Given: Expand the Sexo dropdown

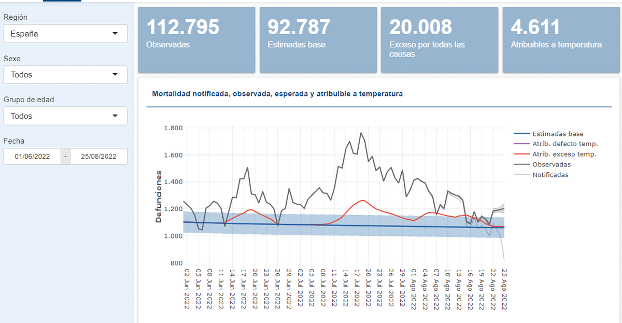Looking at the screenshot, I should click(65, 75).
